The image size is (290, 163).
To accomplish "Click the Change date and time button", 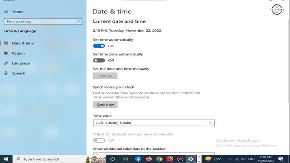I will (105, 76).
